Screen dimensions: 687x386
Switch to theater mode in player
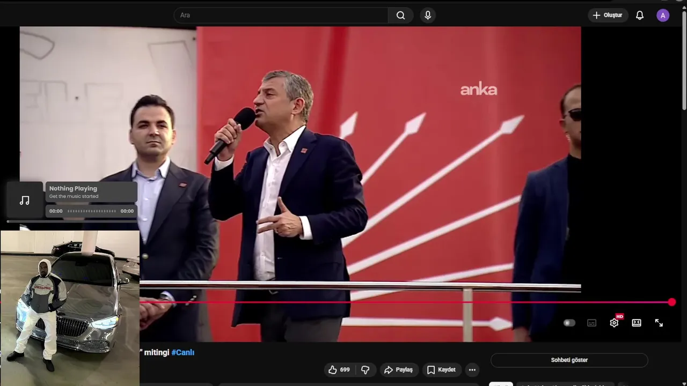(637, 323)
